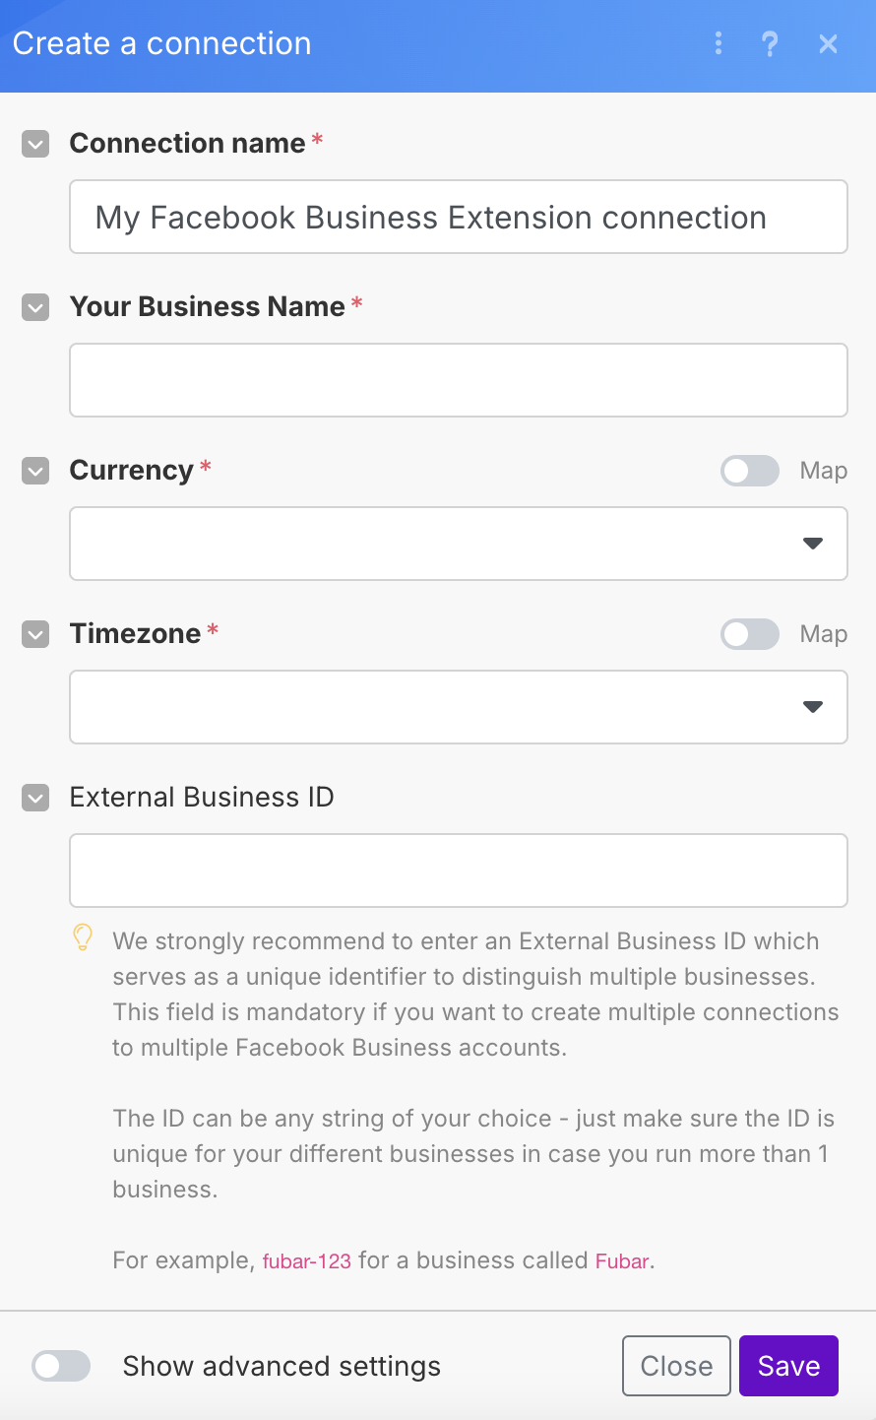Focus the Connection name input field
This screenshot has width=876, height=1420.
(459, 217)
